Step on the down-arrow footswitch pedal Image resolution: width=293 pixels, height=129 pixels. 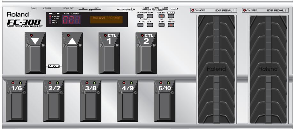click(35, 53)
